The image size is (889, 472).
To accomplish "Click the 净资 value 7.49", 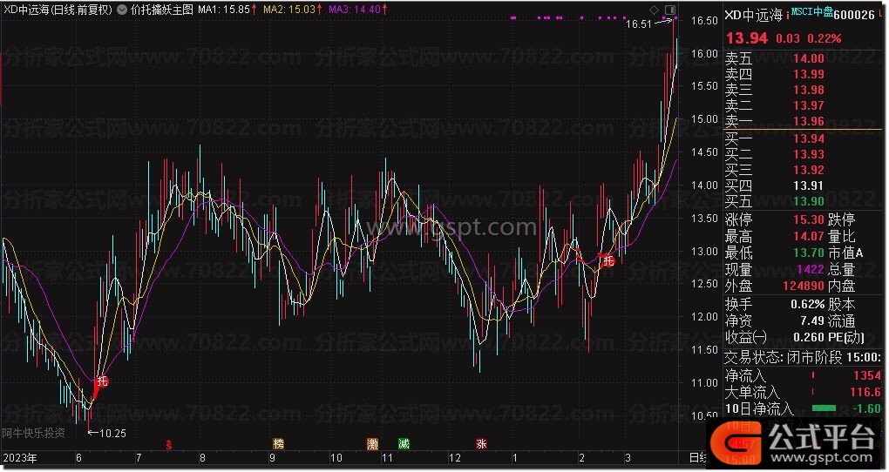I will [813, 321].
